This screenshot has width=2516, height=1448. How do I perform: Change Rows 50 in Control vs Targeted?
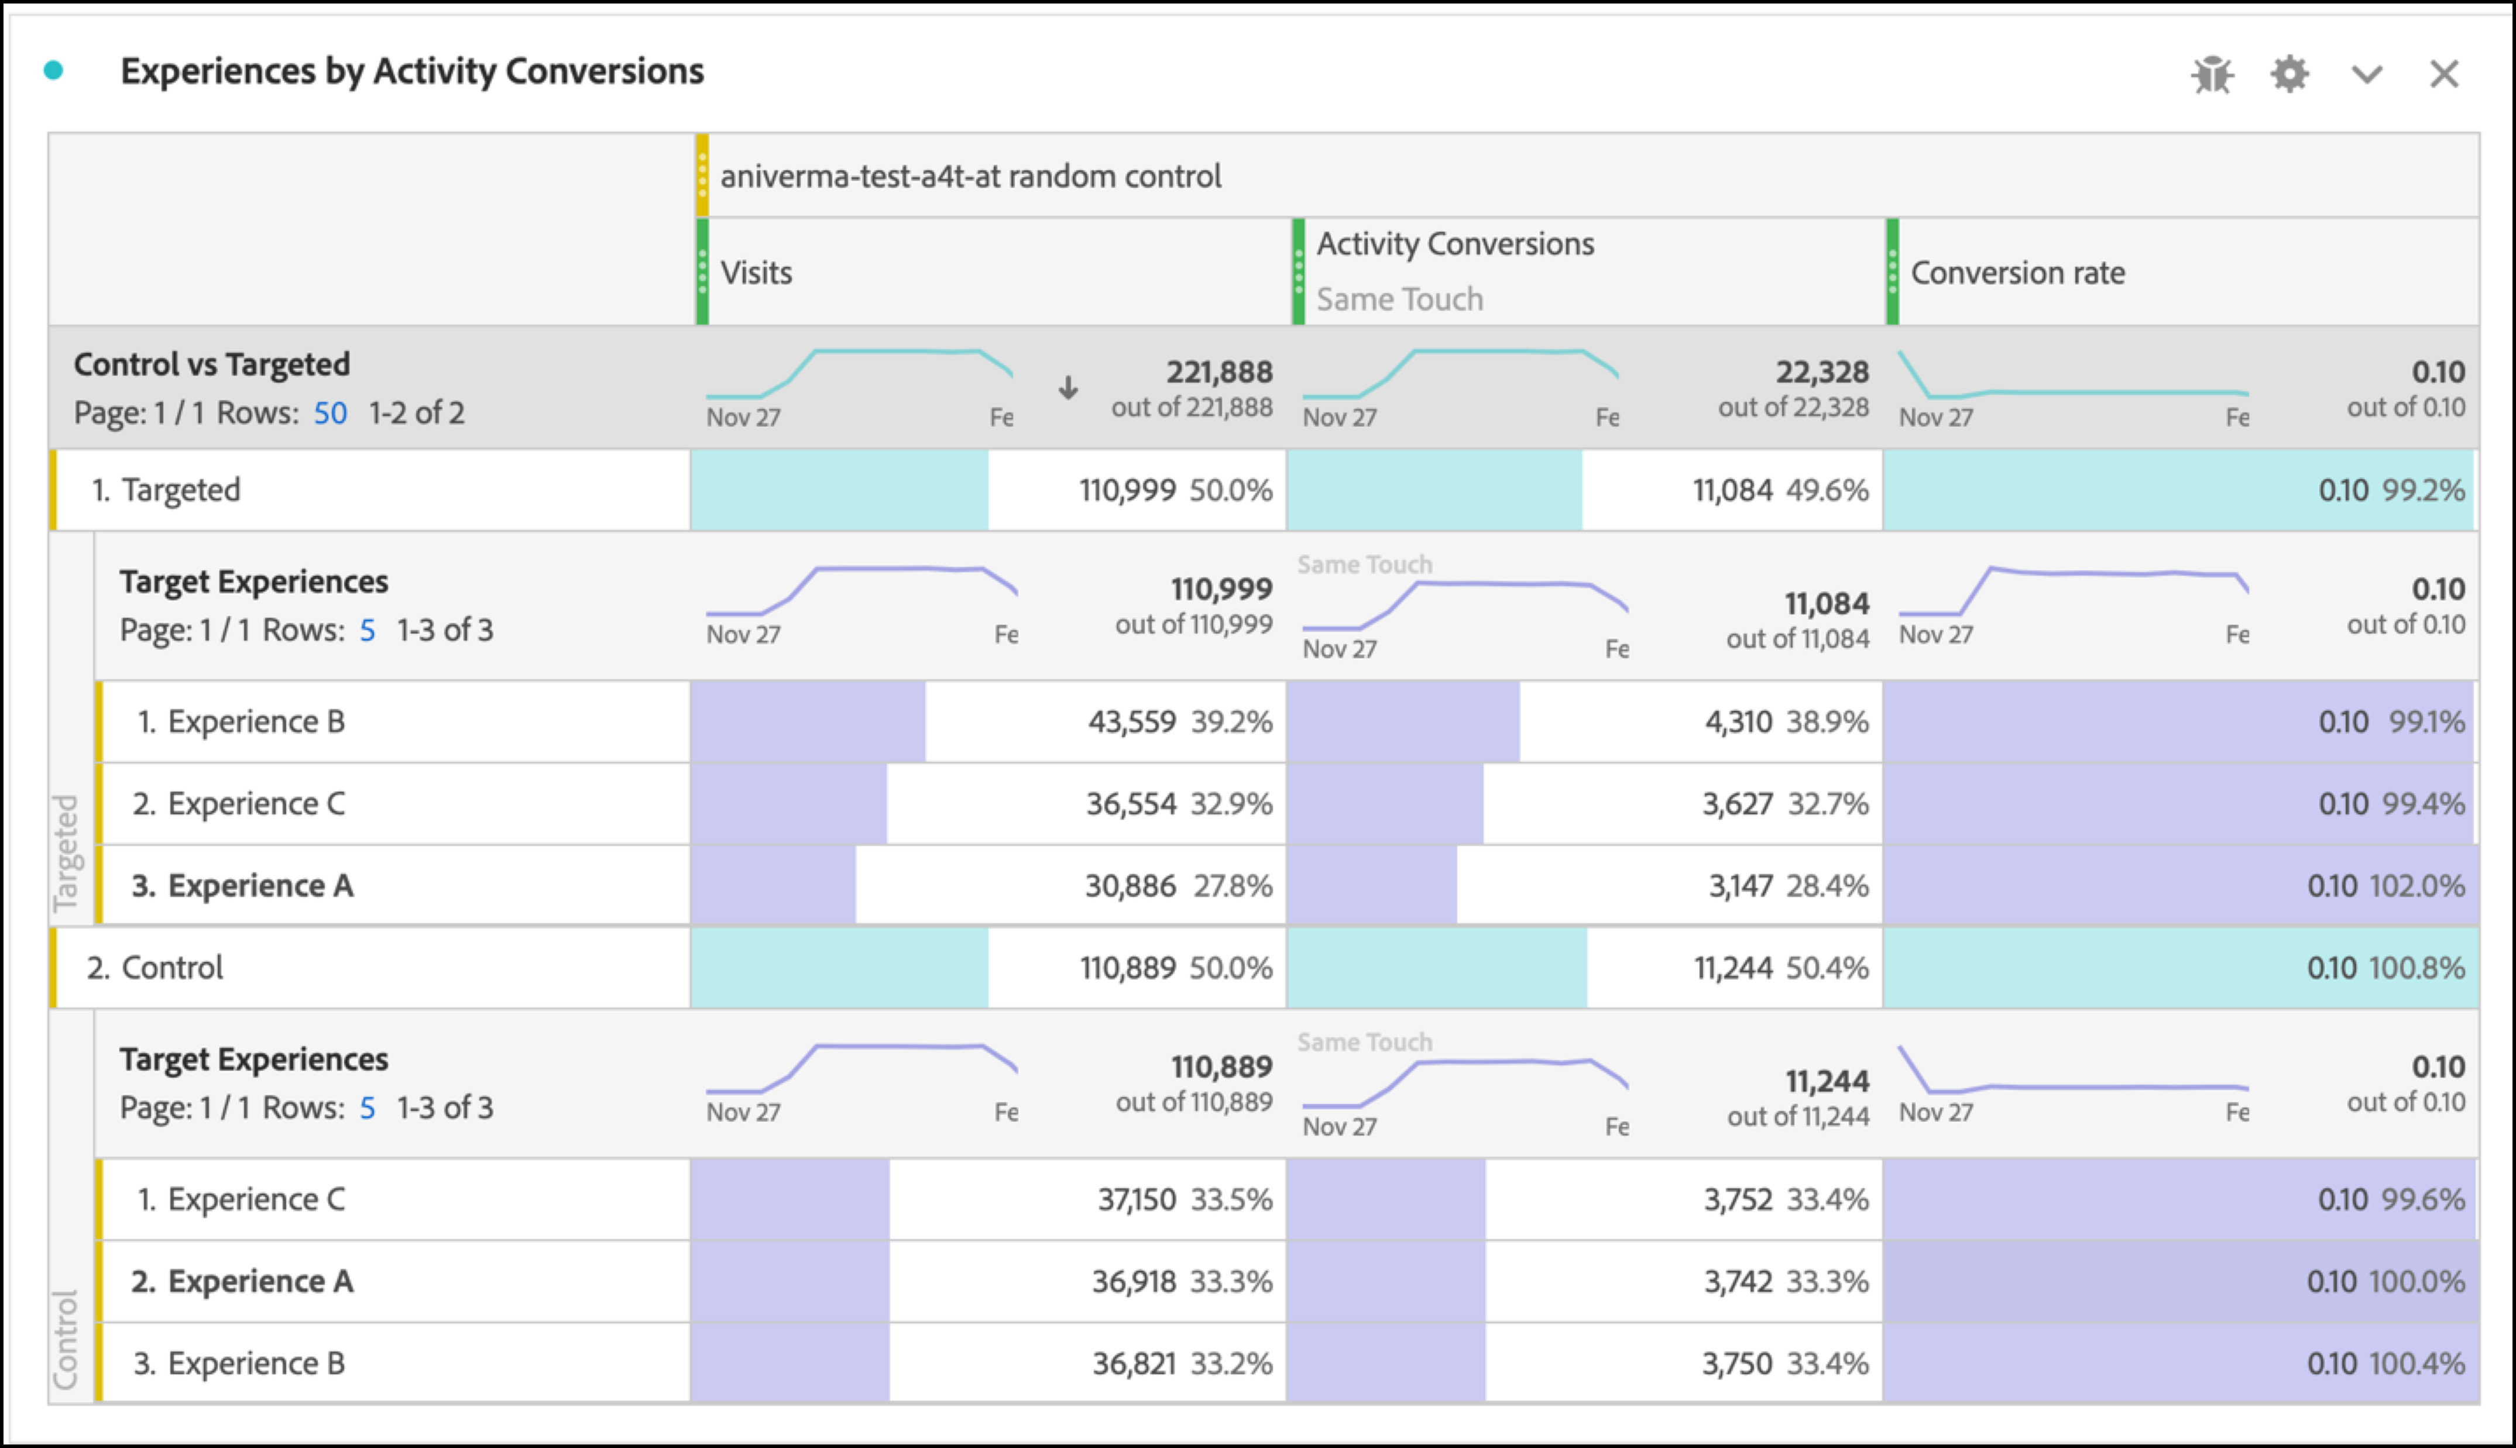tap(330, 412)
